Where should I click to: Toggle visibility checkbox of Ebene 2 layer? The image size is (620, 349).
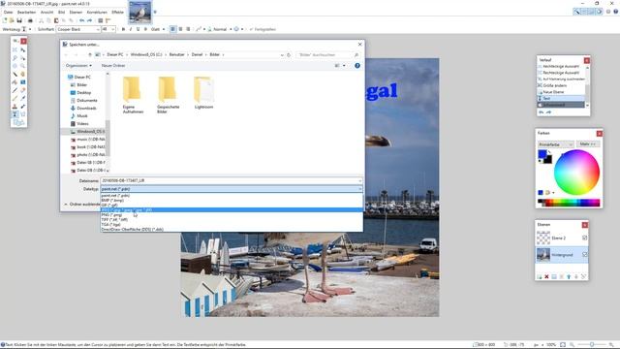584,238
